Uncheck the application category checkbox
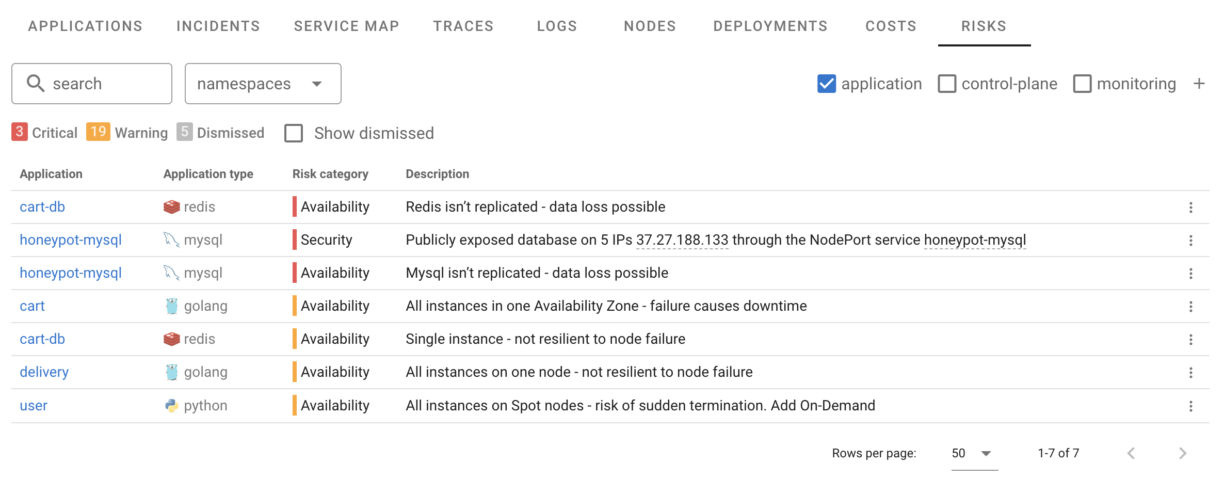This screenshot has height=478, width=1224. coord(826,84)
